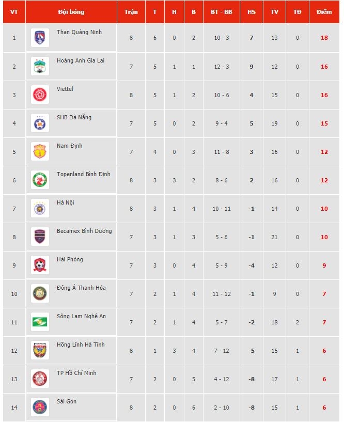The image size is (344, 422).
Task: Click the Viettel club logo
Action: coord(40,95)
